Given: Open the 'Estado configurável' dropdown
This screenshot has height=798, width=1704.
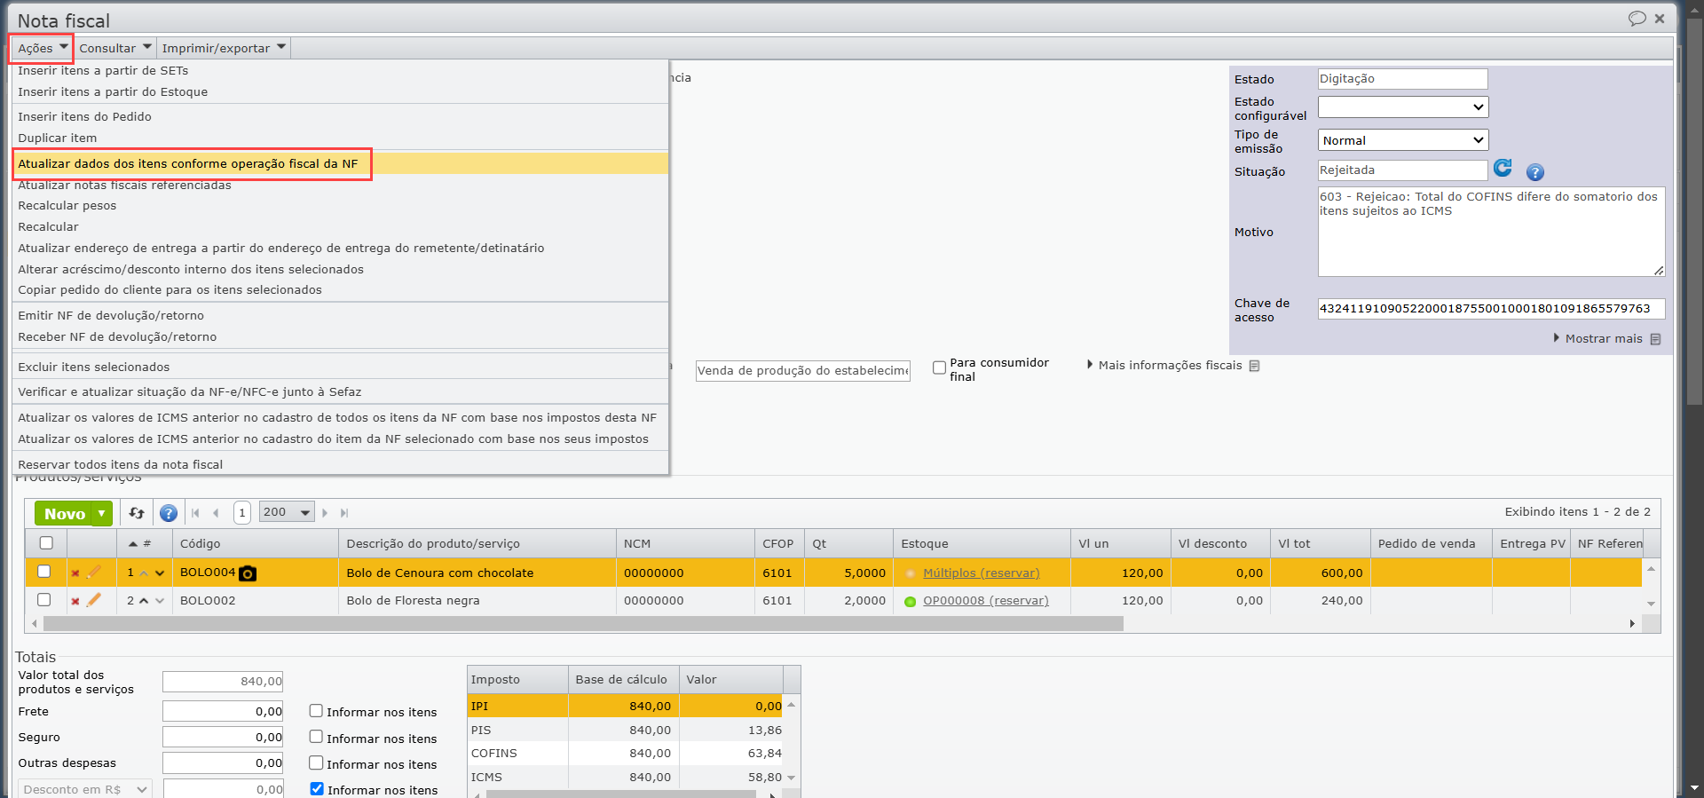Looking at the screenshot, I should pyautogui.click(x=1402, y=107).
